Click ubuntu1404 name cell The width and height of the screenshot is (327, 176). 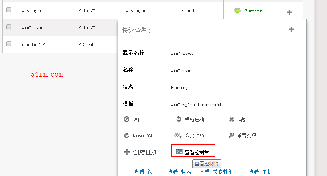[x=33, y=44]
